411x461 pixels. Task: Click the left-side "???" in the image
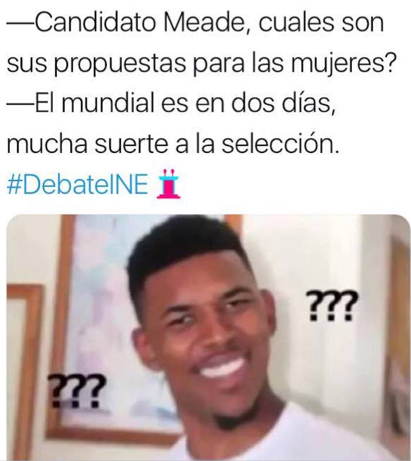coord(78,391)
